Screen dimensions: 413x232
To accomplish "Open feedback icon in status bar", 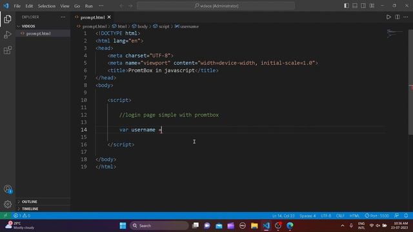I will (x=396, y=216).
